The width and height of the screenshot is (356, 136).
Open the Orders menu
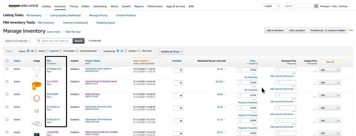pyautogui.click(x=86, y=7)
